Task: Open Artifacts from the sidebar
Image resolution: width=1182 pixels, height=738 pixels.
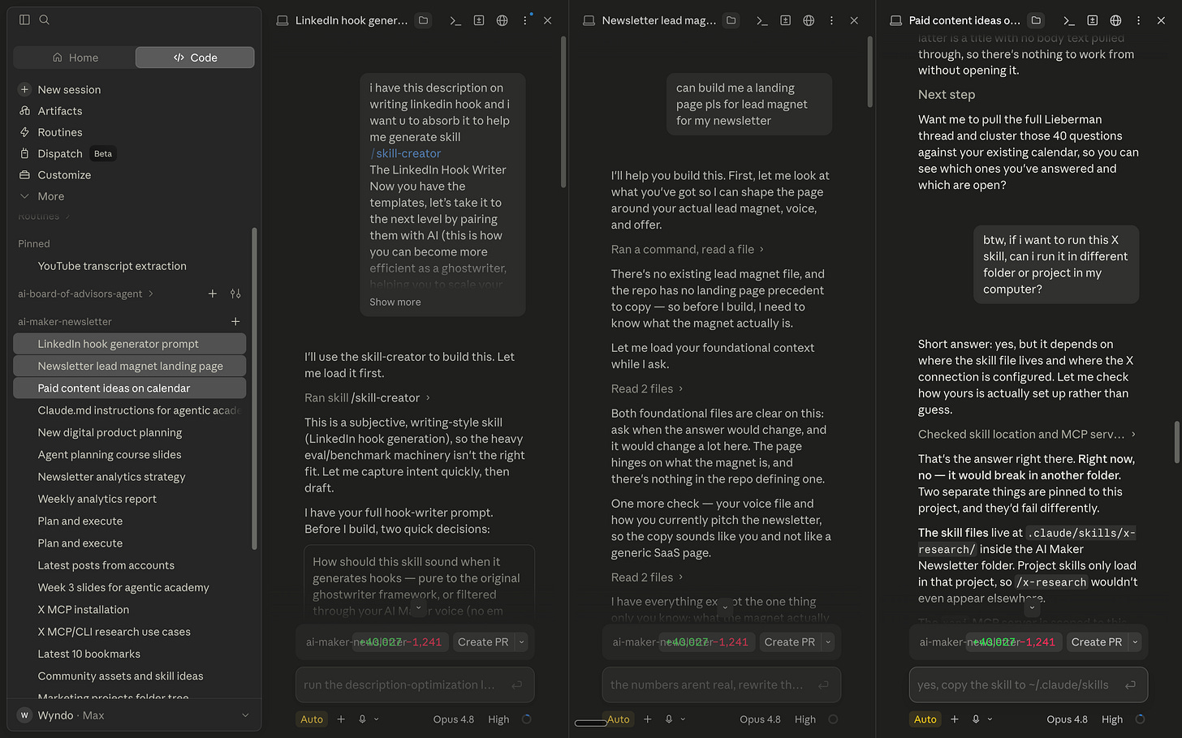Action: click(x=59, y=111)
